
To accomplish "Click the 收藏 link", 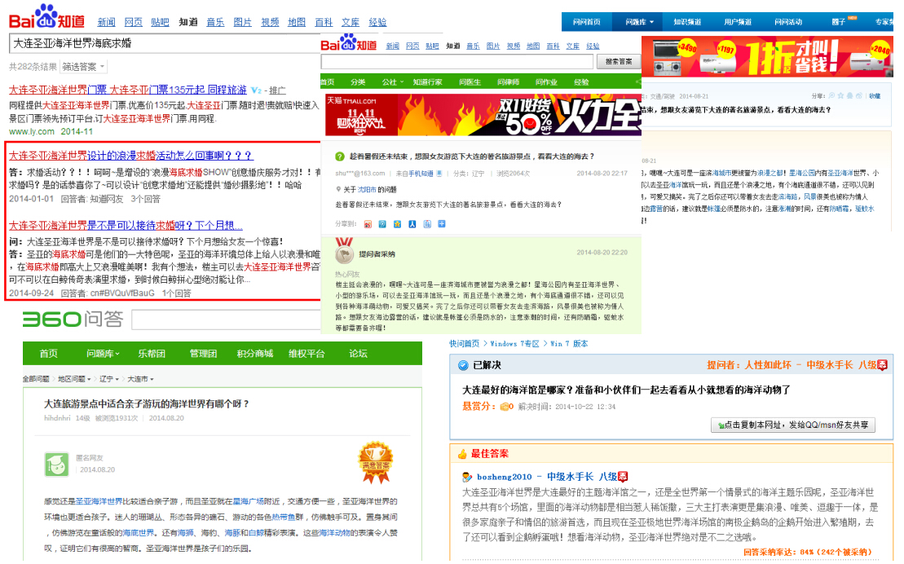I will (x=875, y=96).
